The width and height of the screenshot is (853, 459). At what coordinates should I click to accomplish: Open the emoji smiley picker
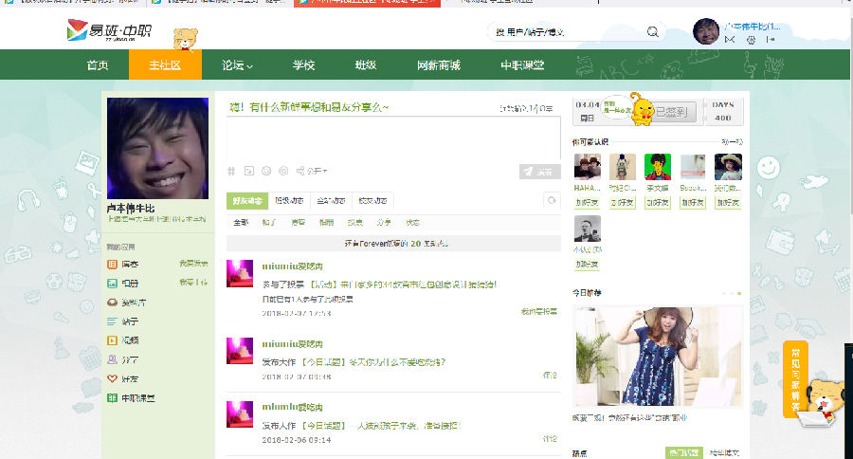[x=266, y=171]
